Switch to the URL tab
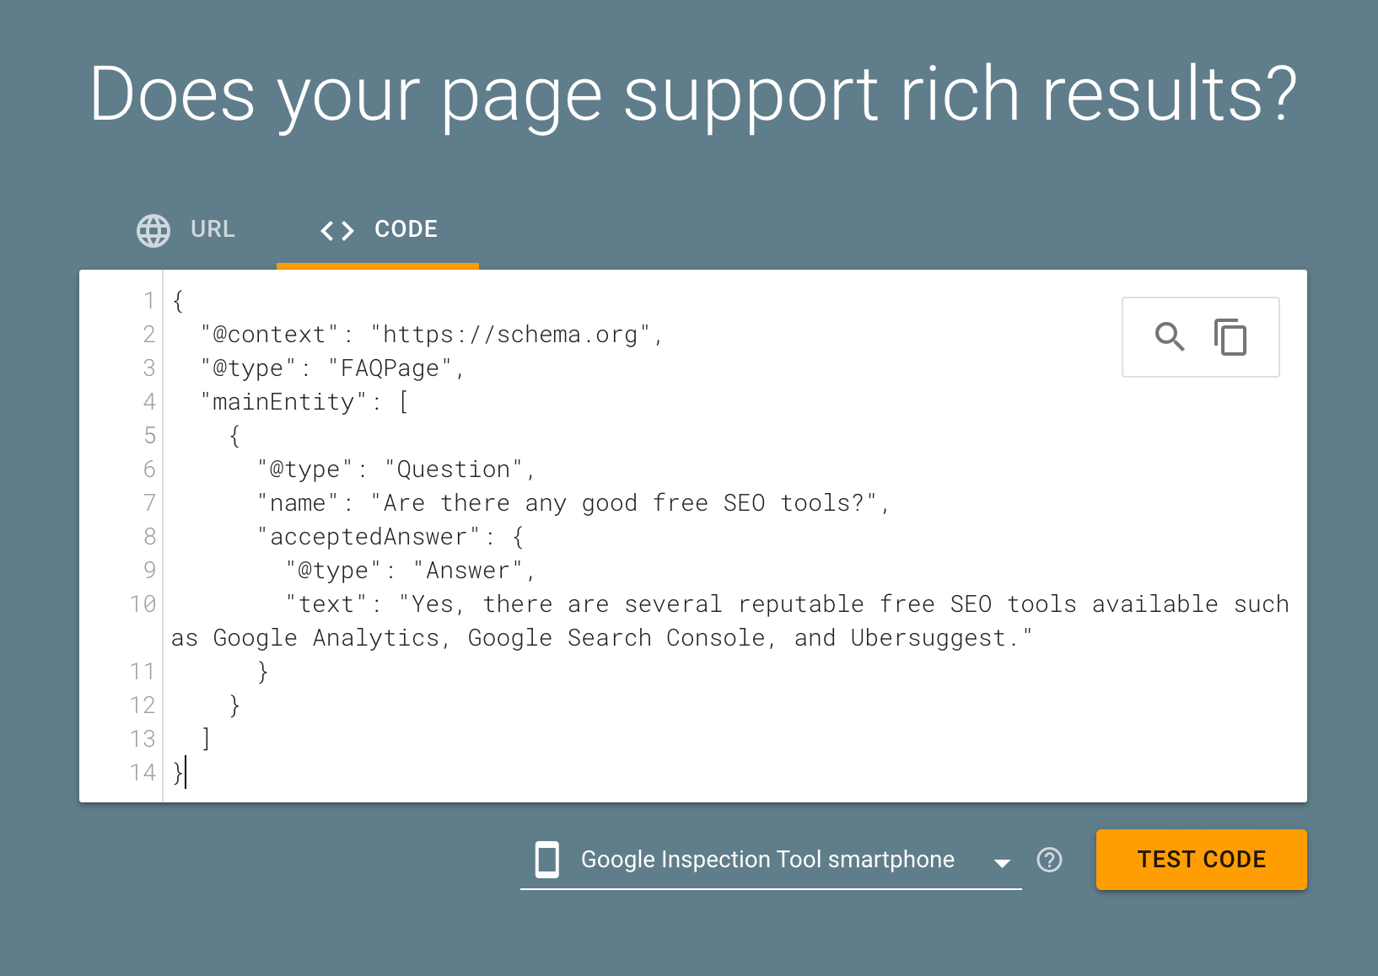The height and width of the screenshot is (976, 1378). click(186, 229)
